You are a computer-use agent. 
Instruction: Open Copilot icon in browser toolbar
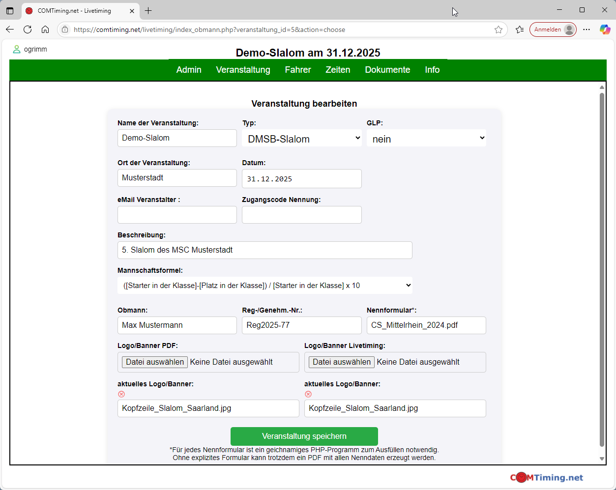[605, 29]
